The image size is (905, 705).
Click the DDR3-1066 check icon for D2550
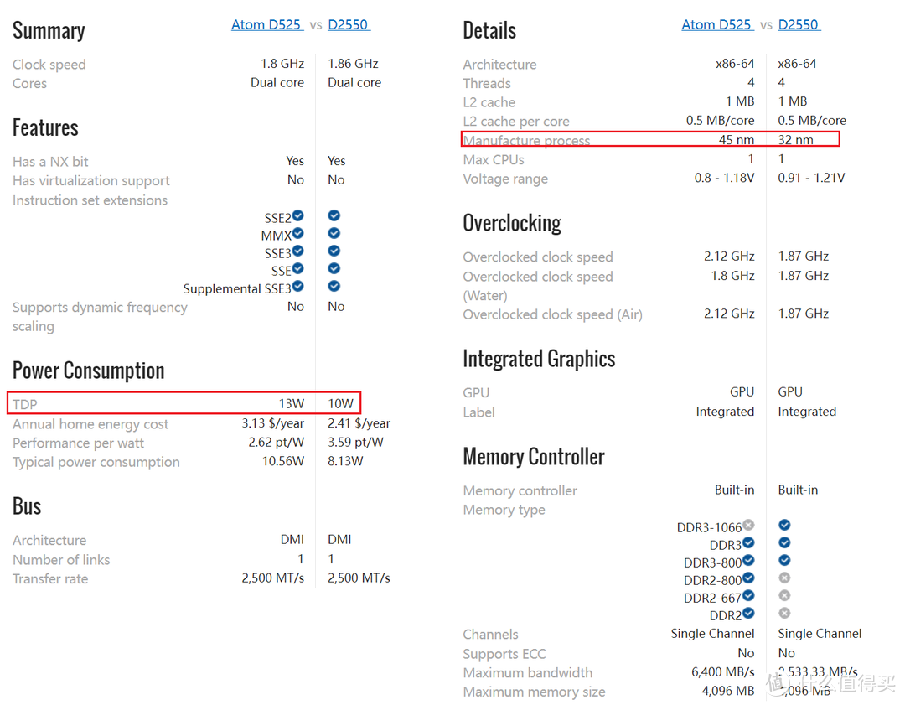[784, 525]
